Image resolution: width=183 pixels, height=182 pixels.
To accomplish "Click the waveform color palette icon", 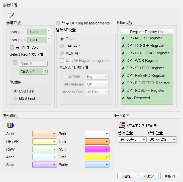I will coord(10,125).
